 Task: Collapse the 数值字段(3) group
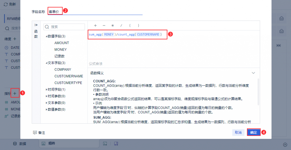pos(46,36)
